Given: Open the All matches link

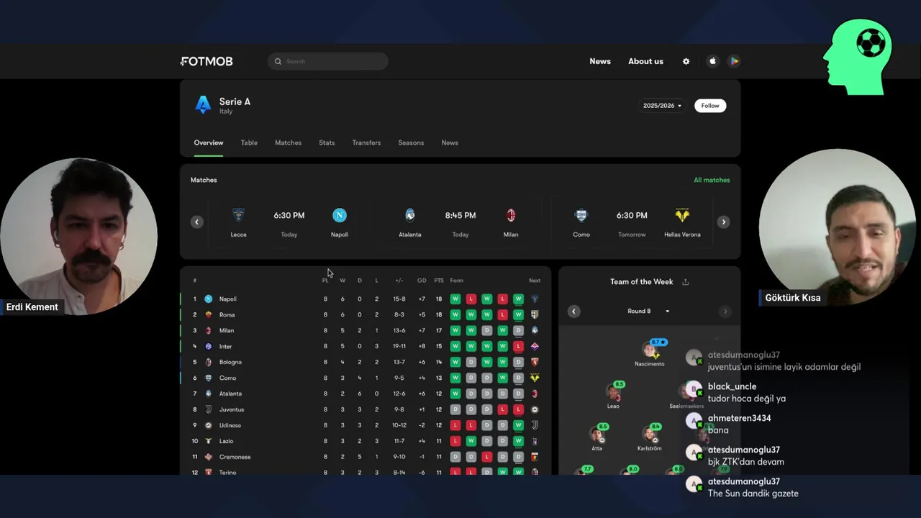Looking at the screenshot, I should (x=712, y=180).
